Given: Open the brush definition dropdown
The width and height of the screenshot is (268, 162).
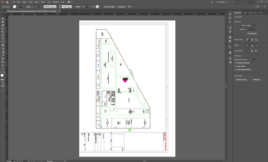Looking at the screenshot, I should pyautogui.click(x=73, y=7).
